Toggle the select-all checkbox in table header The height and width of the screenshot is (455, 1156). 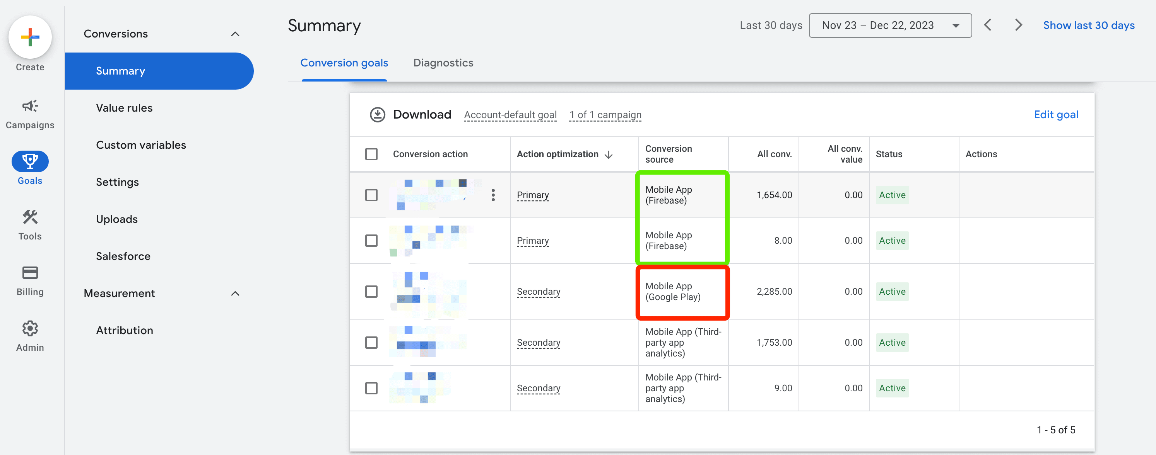371,154
